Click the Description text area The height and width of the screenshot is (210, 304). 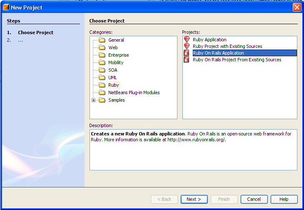tap(193, 150)
